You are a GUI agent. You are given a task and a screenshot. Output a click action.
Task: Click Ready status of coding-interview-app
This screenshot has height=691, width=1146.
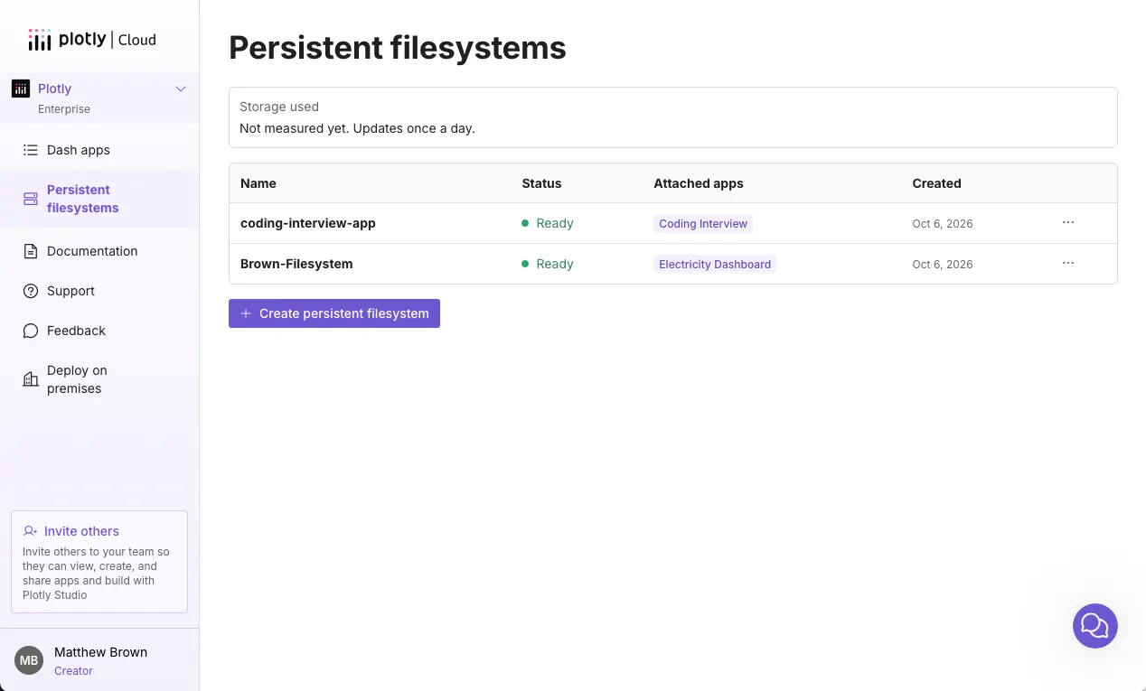click(x=555, y=223)
